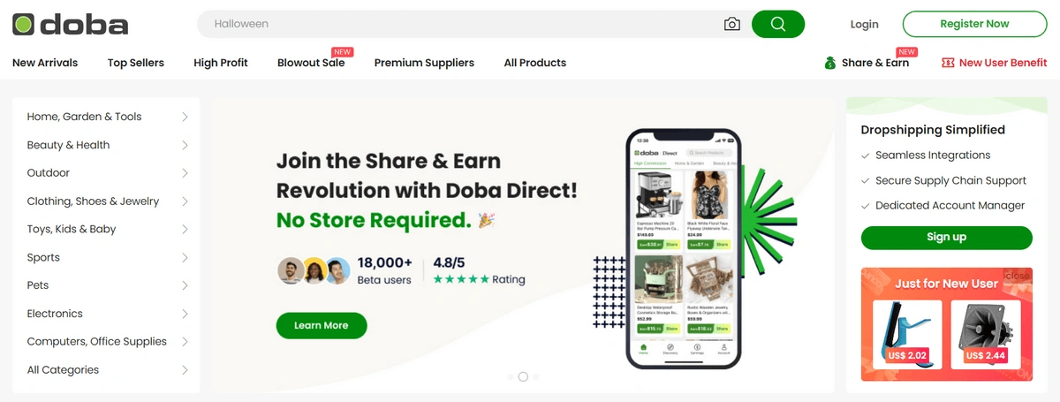Click the doba logo icon
This screenshot has width=1060, height=402.
coord(23,24)
